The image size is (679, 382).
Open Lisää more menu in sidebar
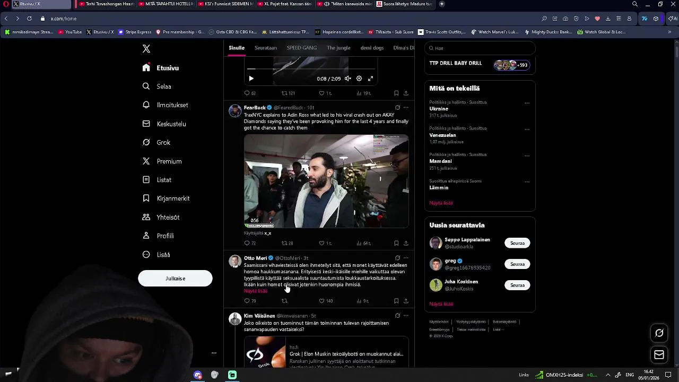(x=156, y=255)
